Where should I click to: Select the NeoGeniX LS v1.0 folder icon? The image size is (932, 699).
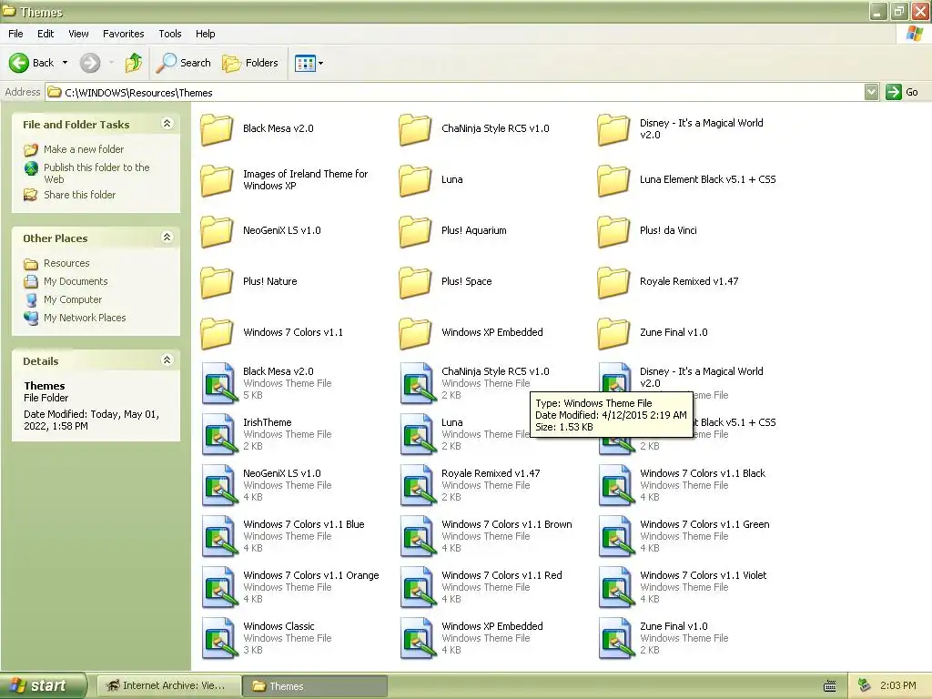click(x=217, y=231)
